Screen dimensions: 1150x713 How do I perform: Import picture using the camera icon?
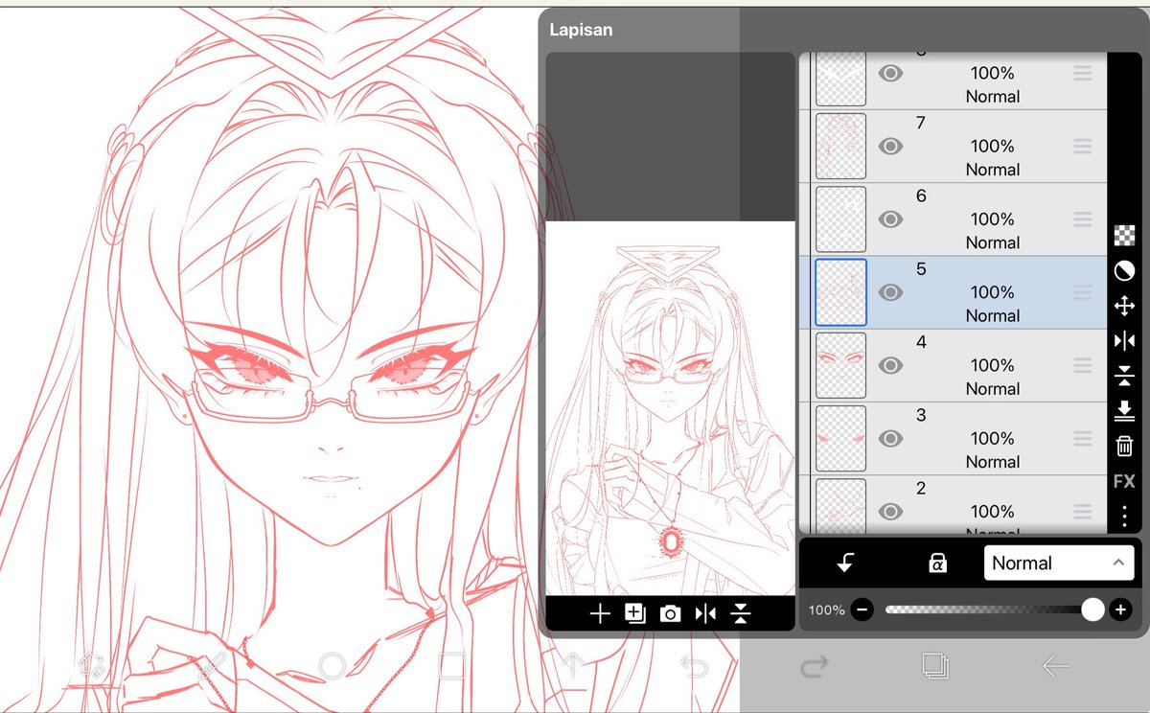[670, 614]
